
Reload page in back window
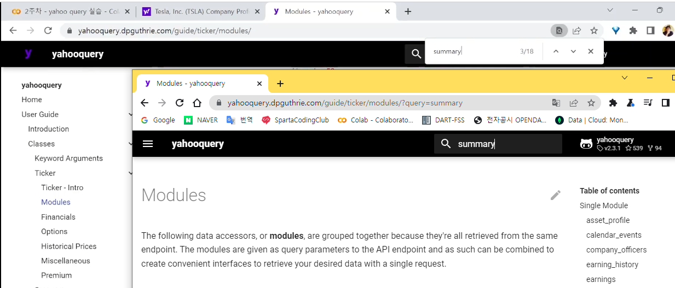pos(48,31)
